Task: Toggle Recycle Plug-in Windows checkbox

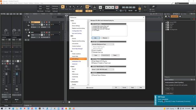Action: 92,75
